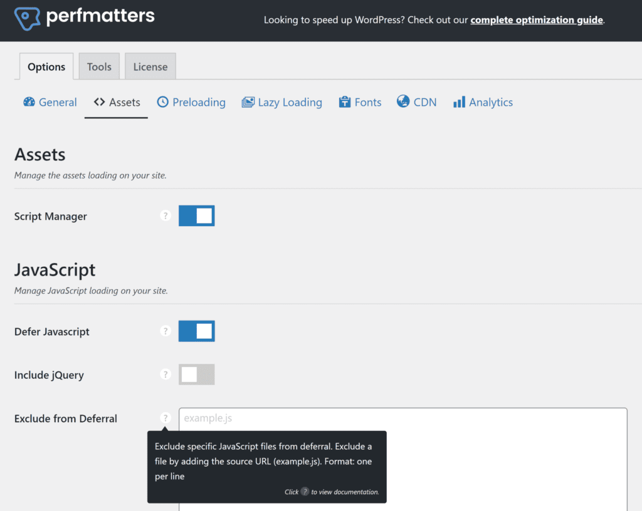Click the Exclude from Deferral label
642x511 pixels.
tap(65, 418)
